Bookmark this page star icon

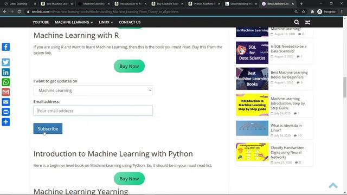point(304,12)
